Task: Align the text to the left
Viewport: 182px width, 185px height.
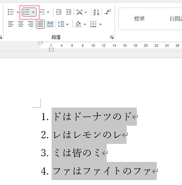Action: (x=11, y=24)
